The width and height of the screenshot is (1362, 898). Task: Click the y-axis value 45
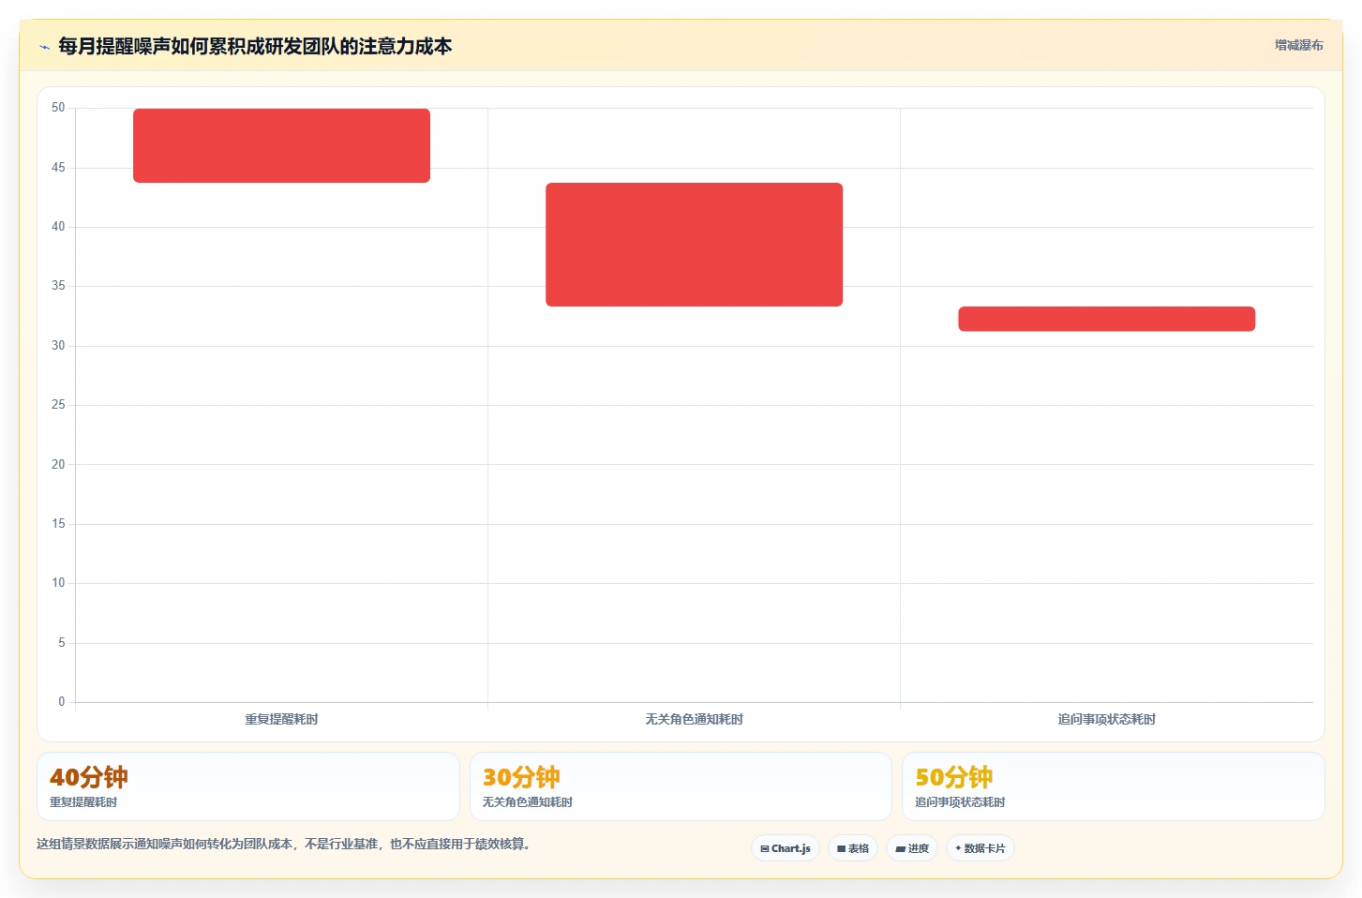[58, 167]
